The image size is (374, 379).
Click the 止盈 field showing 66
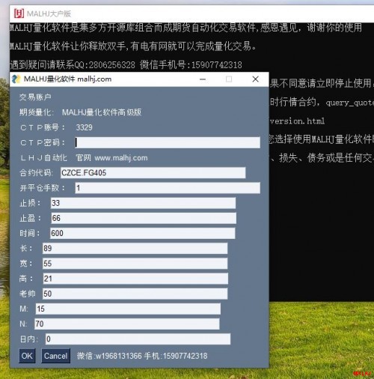tap(144, 218)
